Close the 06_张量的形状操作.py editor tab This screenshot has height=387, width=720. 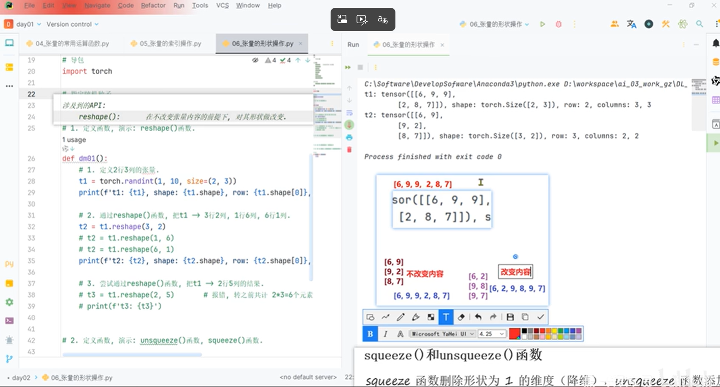pos(301,44)
